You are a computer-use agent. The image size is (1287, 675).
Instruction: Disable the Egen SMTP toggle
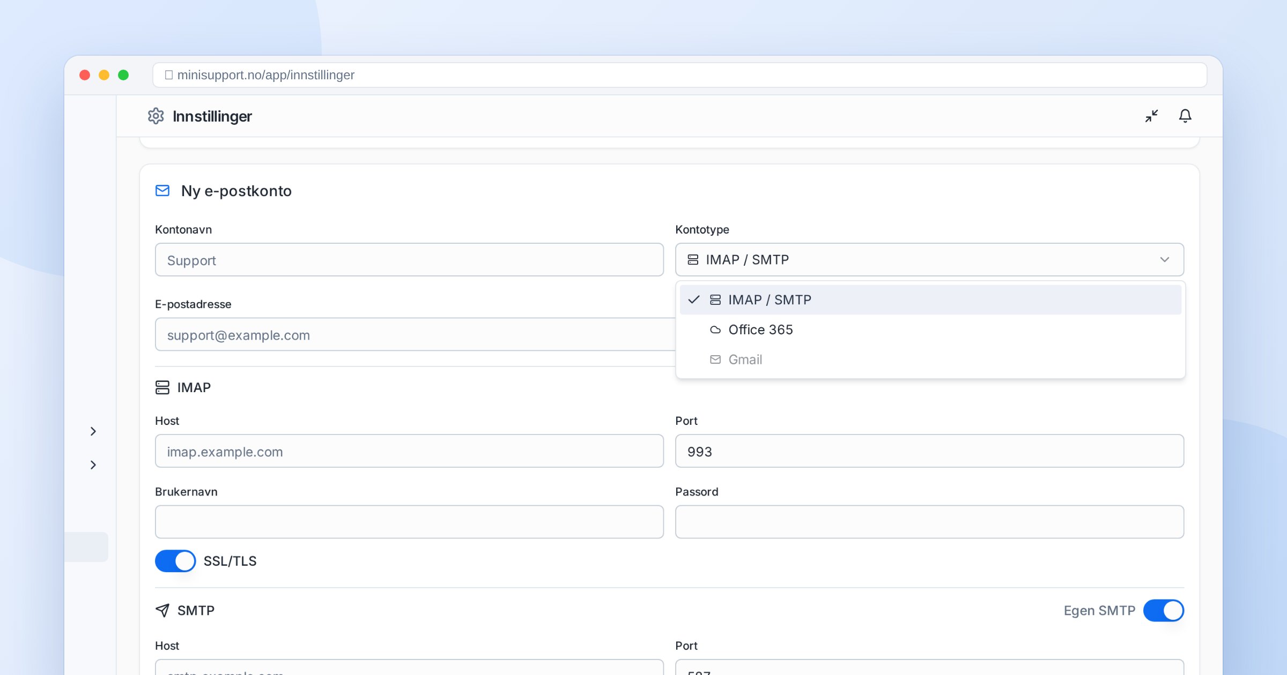coord(1164,610)
